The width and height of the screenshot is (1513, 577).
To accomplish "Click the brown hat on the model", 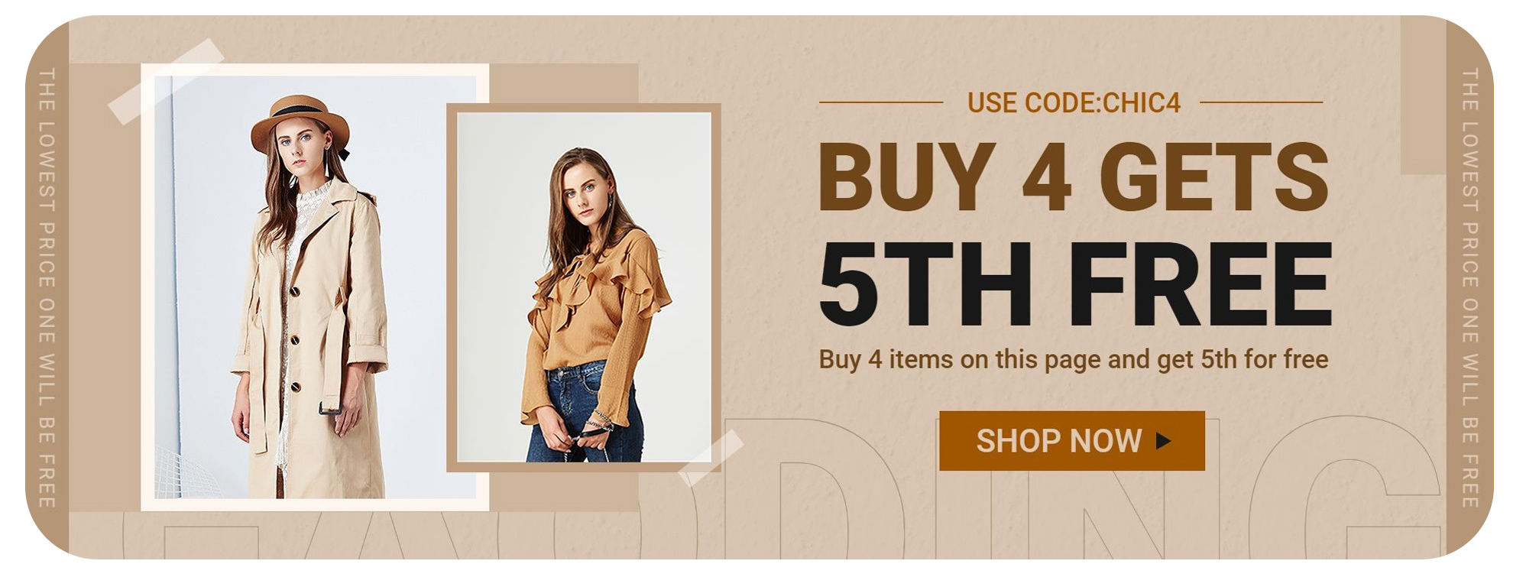I will pos(300,121).
